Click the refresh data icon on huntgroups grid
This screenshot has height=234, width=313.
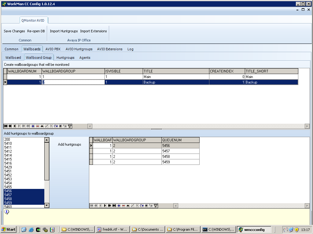(x=142, y=205)
